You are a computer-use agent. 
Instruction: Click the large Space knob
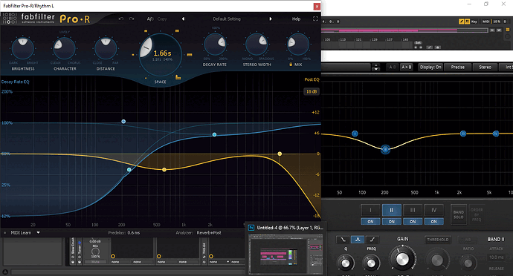(x=161, y=55)
